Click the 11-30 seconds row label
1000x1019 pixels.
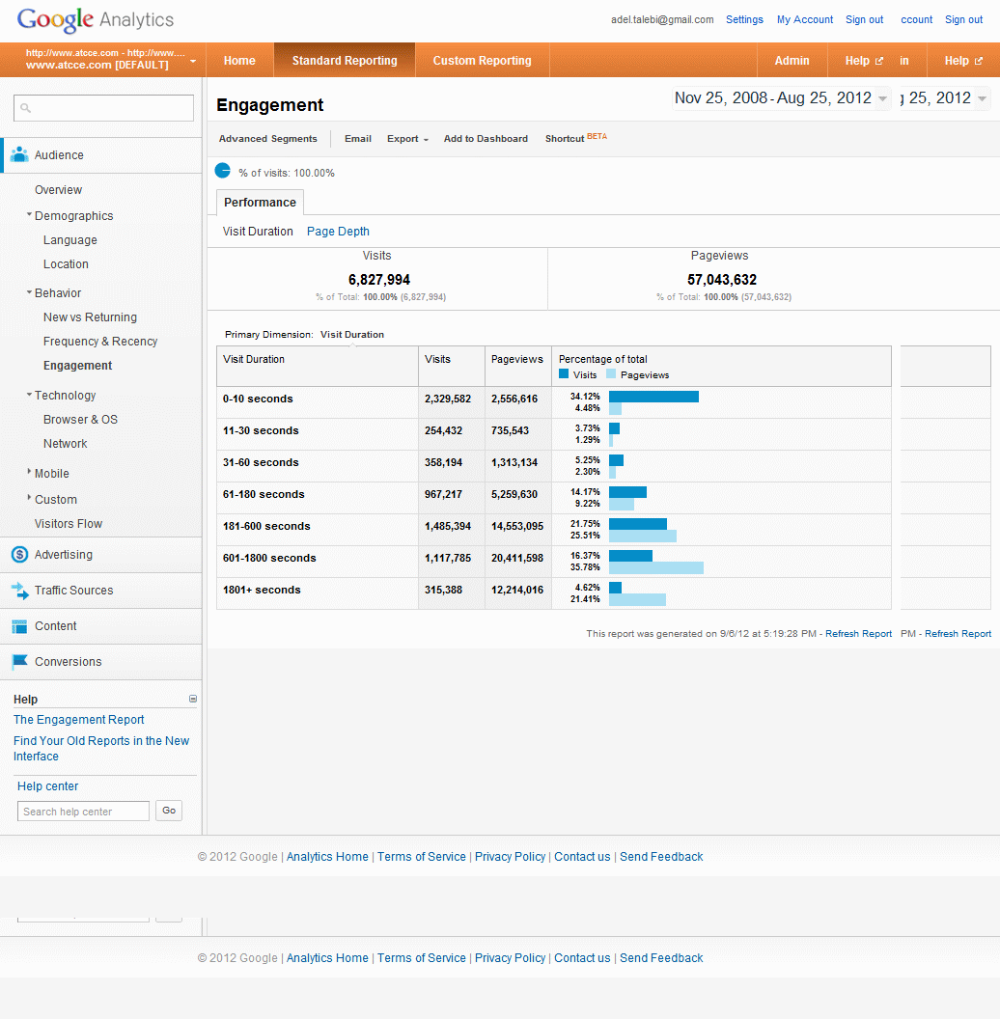coord(261,431)
